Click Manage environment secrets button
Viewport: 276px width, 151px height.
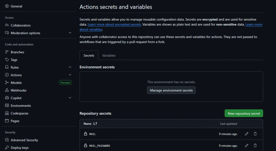(x=171, y=90)
